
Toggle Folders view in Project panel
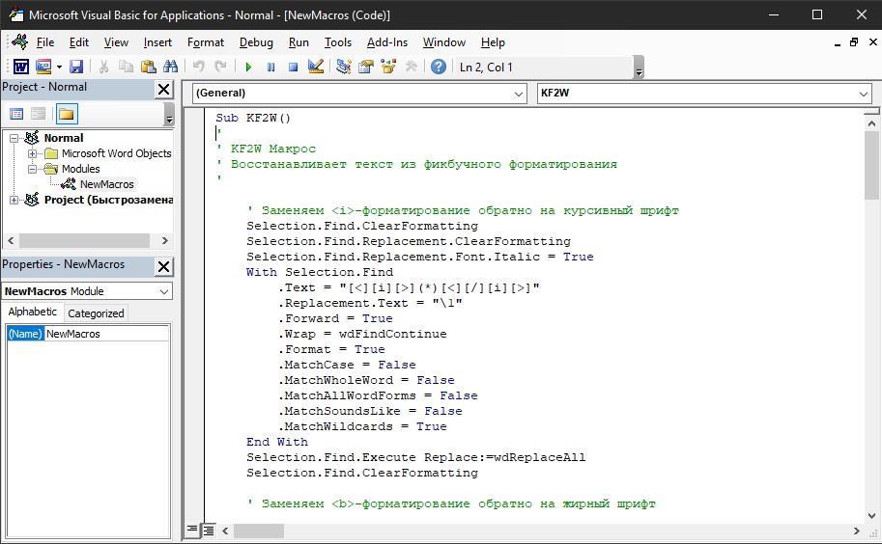pos(66,114)
